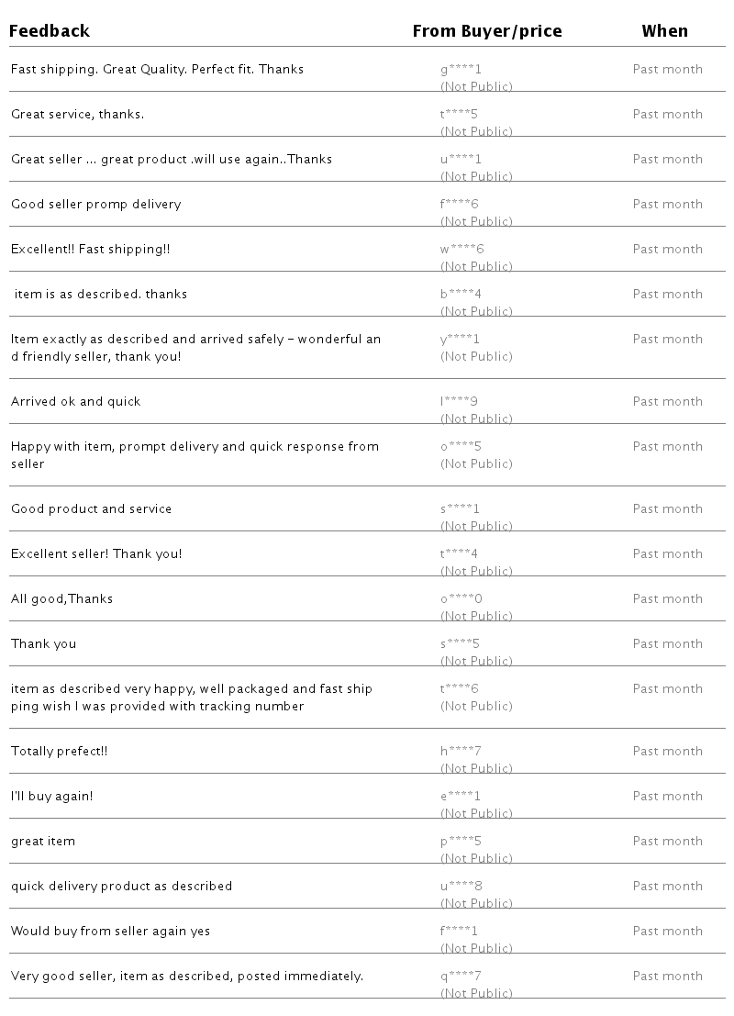Select buyer t****5 username
The height and width of the screenshot is (1016, 734).
pos(459,115)
